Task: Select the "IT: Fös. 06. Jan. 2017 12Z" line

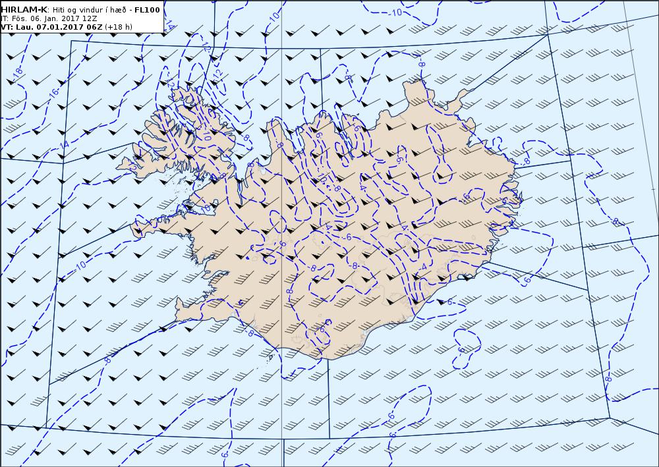Action: coord(49,18)
